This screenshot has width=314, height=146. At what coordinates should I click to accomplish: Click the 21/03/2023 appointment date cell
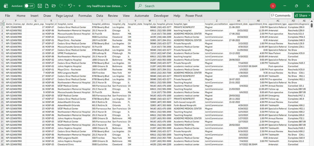point(238,89)
